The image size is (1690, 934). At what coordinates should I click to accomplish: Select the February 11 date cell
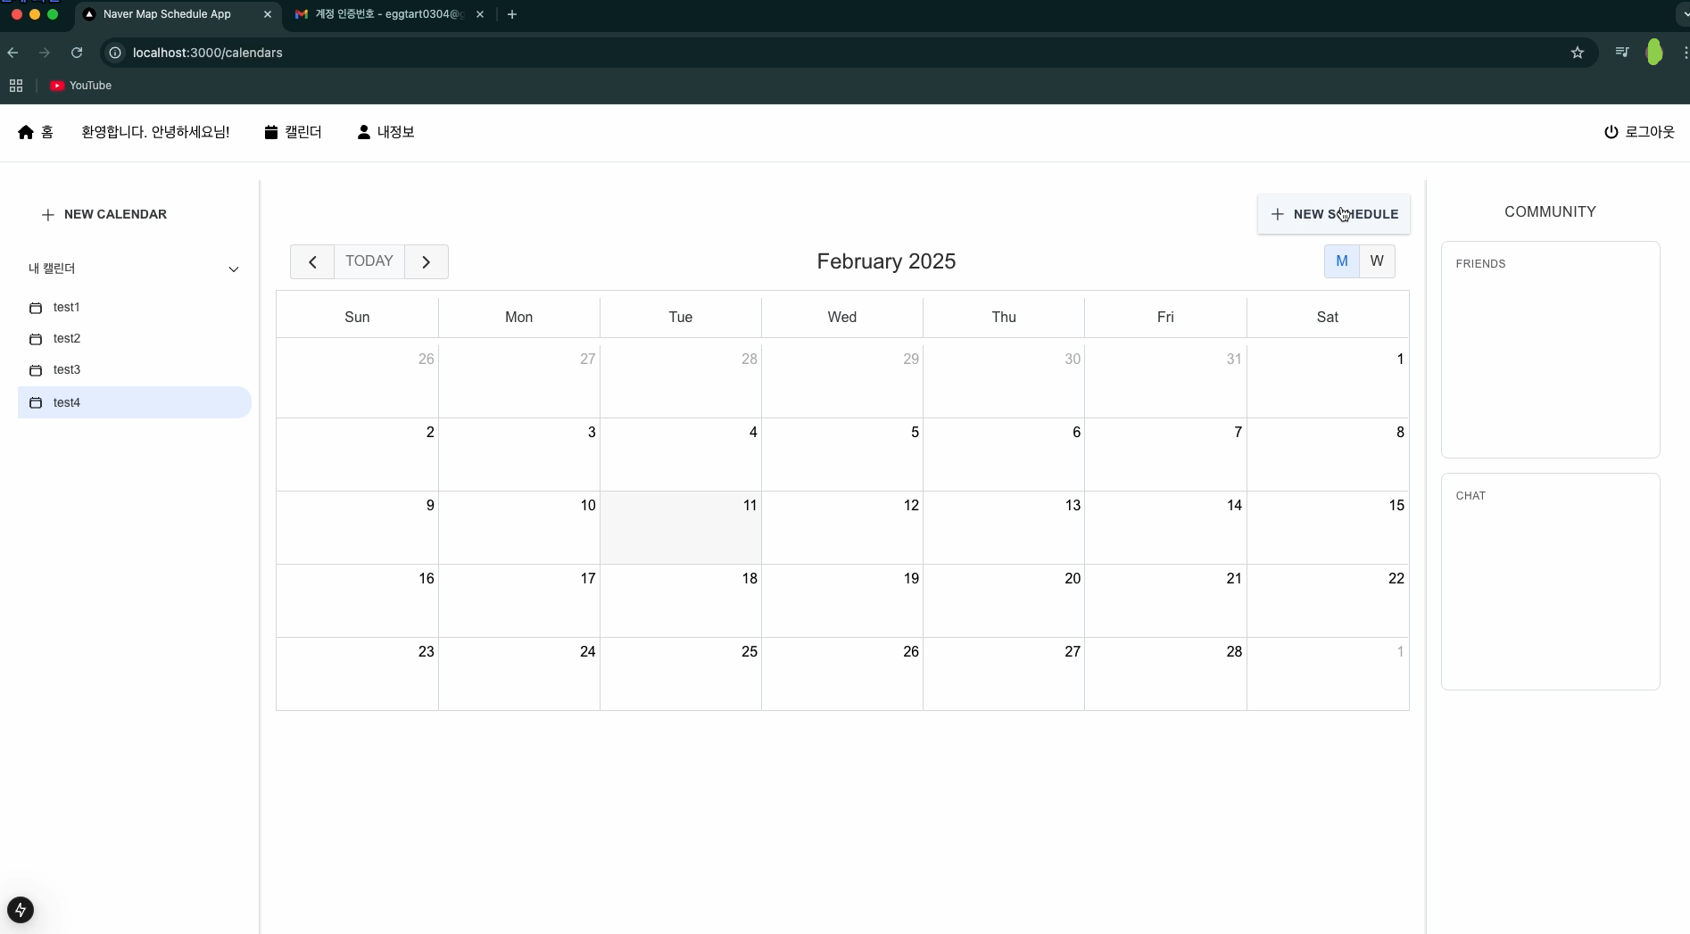681,527
